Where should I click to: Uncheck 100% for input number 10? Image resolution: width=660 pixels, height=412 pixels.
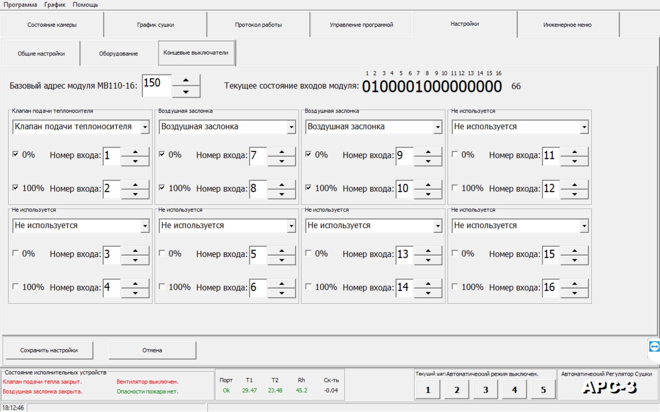pyautogui.click(x=308, y=187)
